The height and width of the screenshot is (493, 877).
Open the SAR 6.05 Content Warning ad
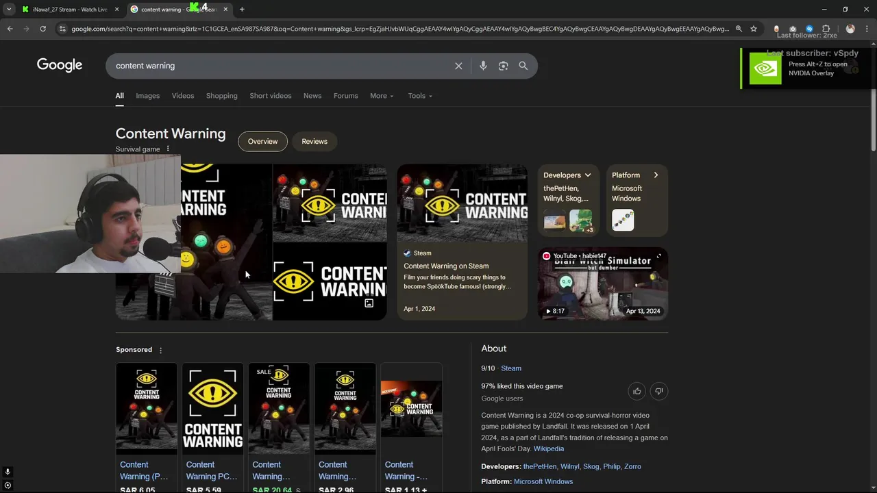pyautogui.click(x=147, y=427)
